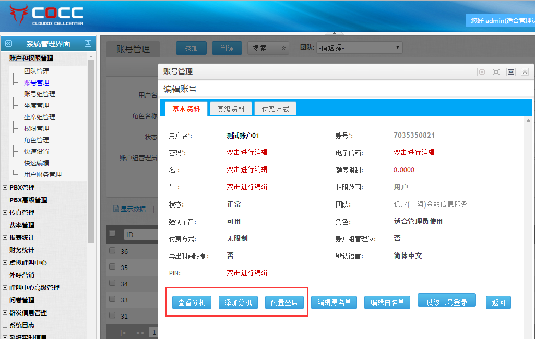
Task: Close the 账号管理 dialog with the X icon
Action: coord(525,72)
